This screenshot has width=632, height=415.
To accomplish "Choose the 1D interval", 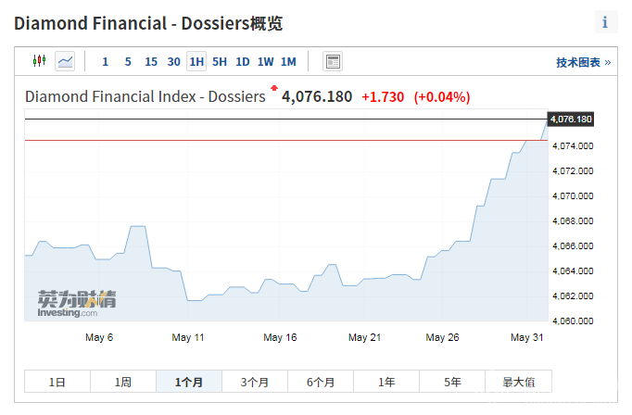I will pos(242,62).
